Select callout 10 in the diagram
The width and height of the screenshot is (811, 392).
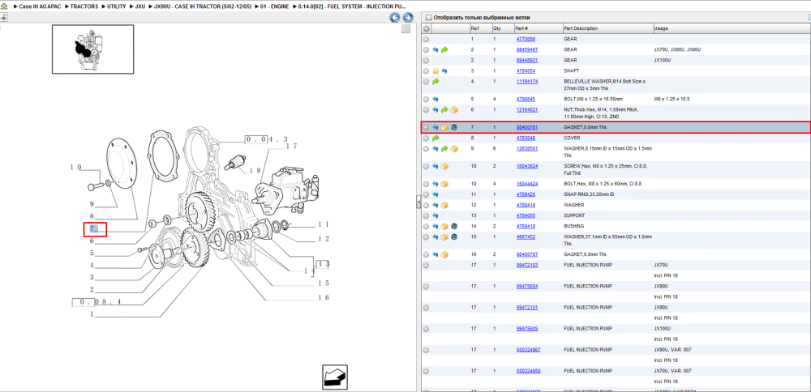click(76, 168)
